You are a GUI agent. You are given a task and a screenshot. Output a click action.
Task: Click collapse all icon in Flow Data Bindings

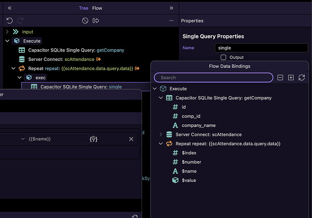pos(280,78)
